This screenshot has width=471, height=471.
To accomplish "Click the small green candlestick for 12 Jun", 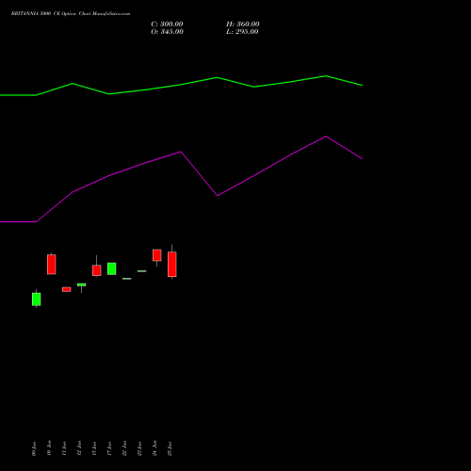I will 82,285.
